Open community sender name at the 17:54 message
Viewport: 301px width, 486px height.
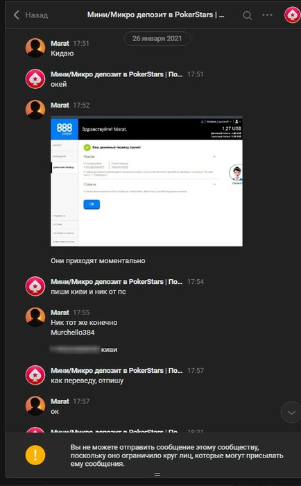117,282
